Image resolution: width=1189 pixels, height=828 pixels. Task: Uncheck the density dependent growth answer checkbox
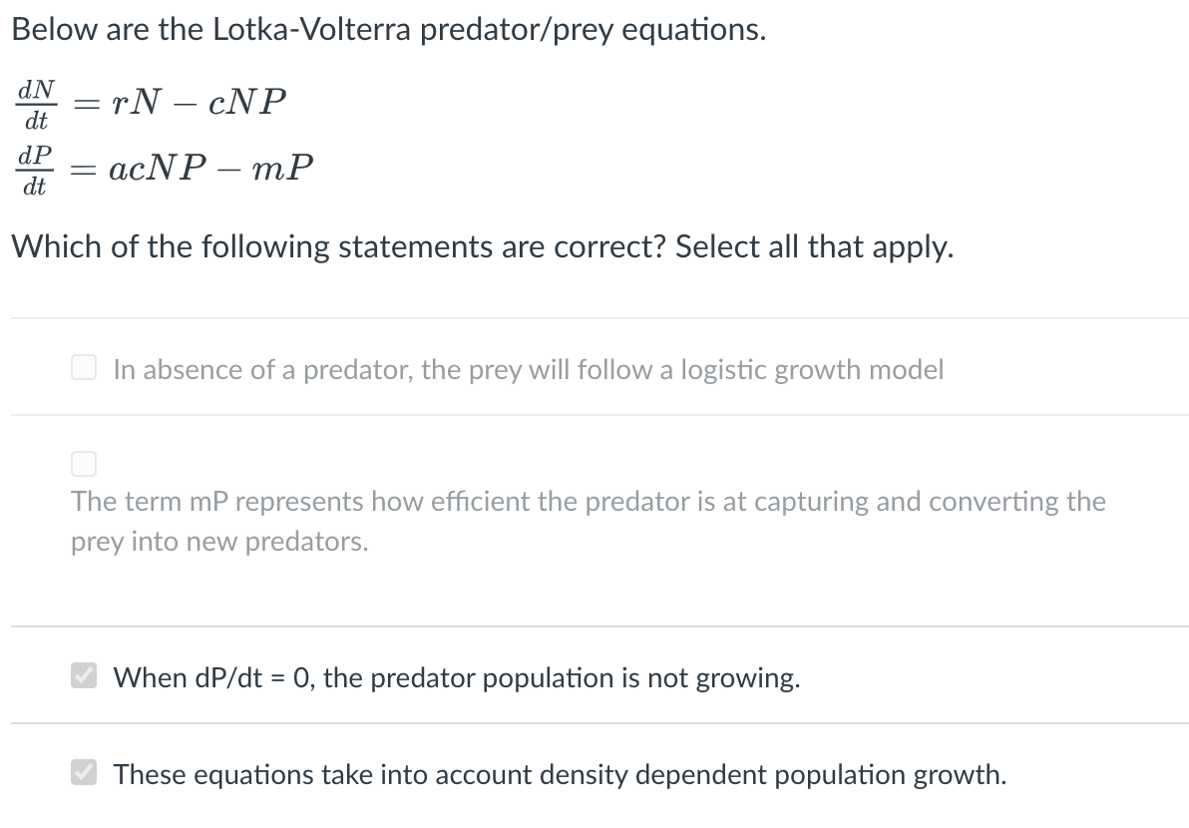click(84, 774)
